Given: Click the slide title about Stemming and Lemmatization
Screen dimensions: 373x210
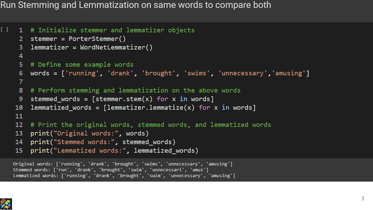Looking at the screenshot, I should click(136, 5).
